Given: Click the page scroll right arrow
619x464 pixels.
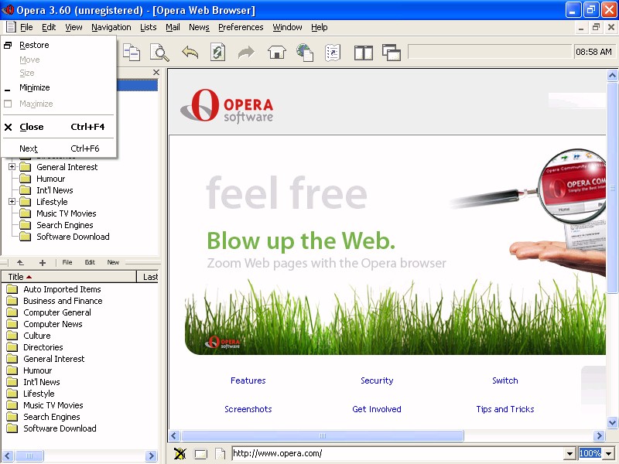Looking at the screenshot, I should click(599, 435).
